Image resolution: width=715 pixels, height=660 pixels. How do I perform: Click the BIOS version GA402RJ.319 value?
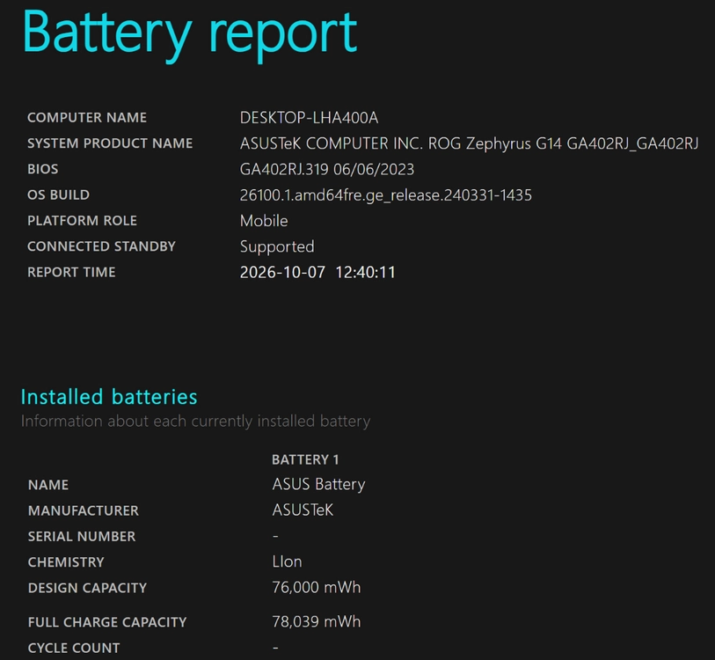[327, 169]
